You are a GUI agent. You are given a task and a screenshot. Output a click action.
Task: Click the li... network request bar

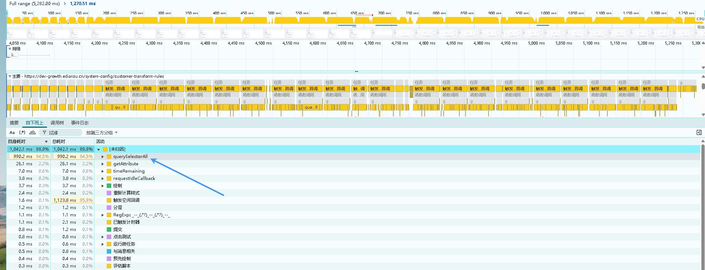[14, 55]
